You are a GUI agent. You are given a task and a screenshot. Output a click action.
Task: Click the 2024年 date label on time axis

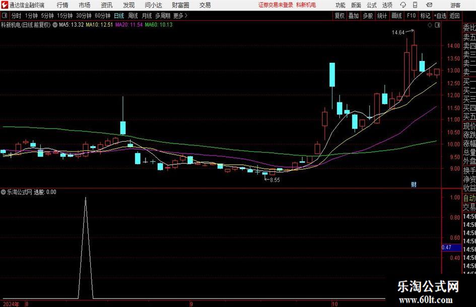click(x=11, y=304)
